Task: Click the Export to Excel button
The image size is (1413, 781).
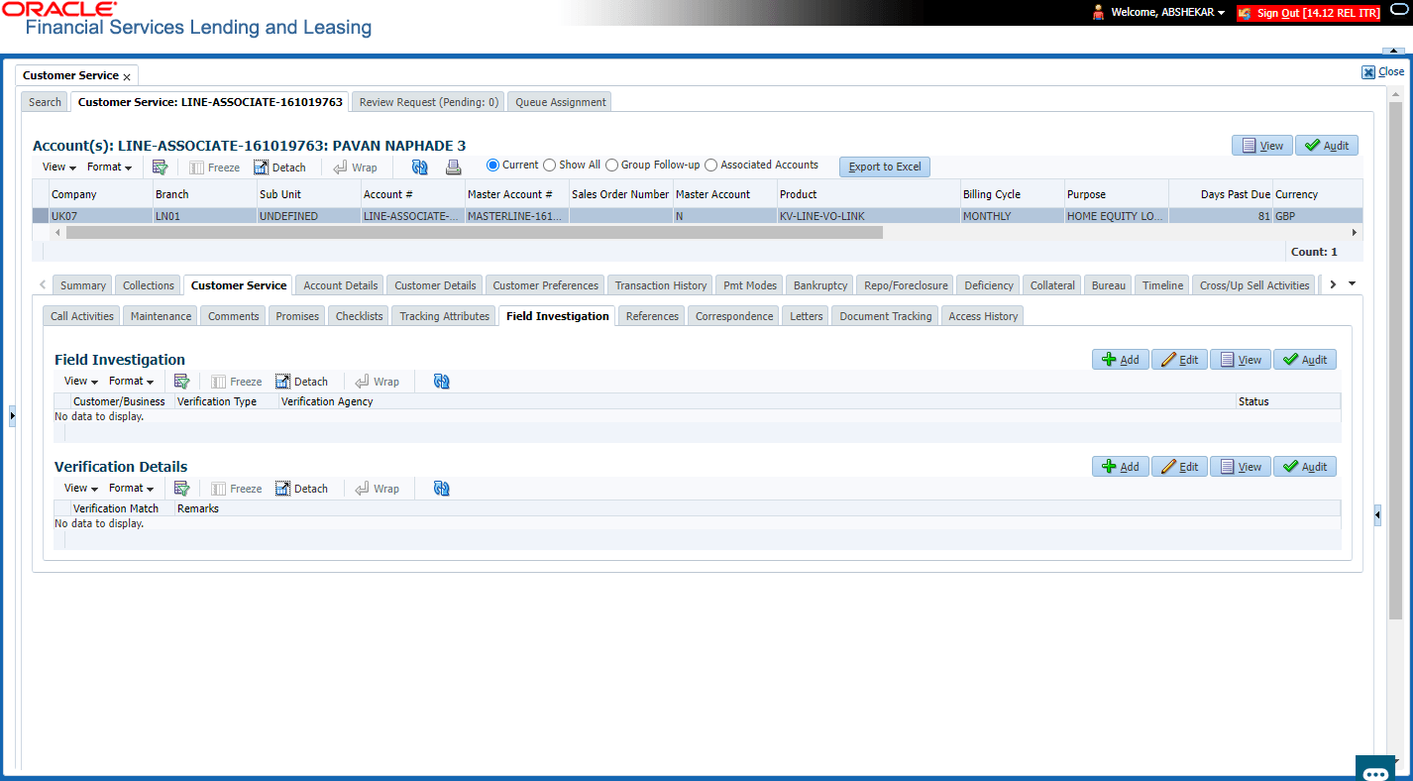Action: click(x=885, y=167)
